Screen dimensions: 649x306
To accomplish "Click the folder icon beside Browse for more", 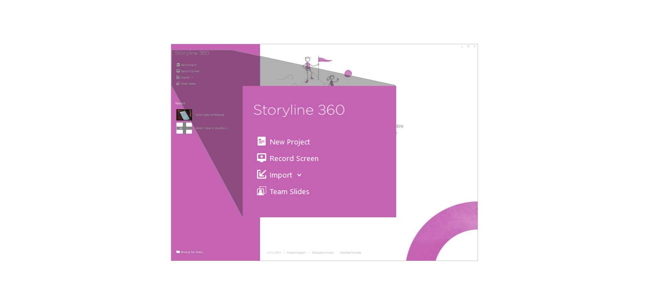I will click(178, 252).
